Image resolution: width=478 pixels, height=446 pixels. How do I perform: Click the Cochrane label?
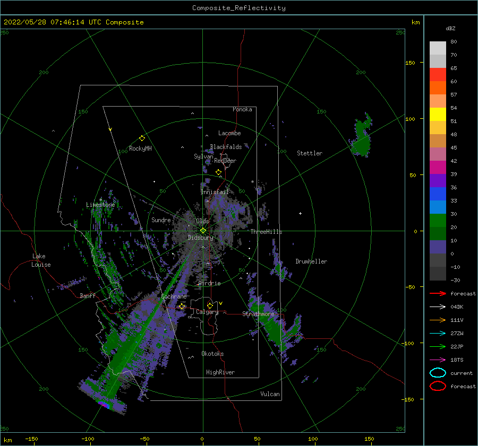point(174,296)
